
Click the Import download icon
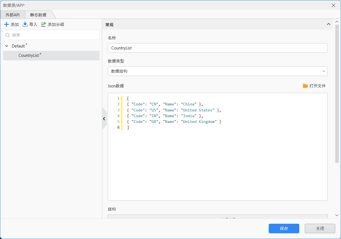[x=25, y=24]
